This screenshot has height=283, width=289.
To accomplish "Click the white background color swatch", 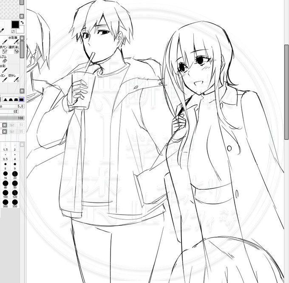I will tap(21, 30).
